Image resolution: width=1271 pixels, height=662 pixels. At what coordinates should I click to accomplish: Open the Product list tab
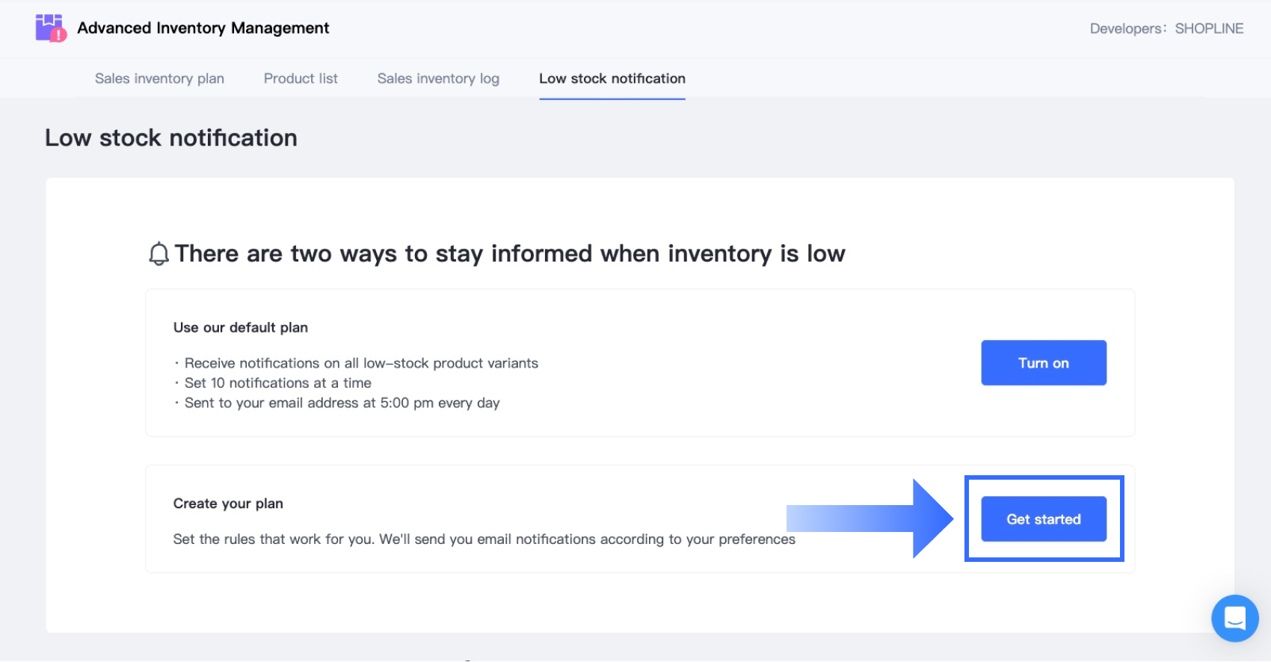pos(301,78)
